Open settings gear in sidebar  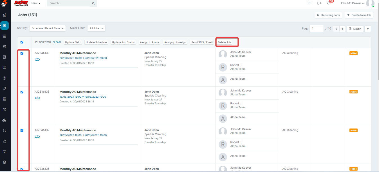click(5, 162)
